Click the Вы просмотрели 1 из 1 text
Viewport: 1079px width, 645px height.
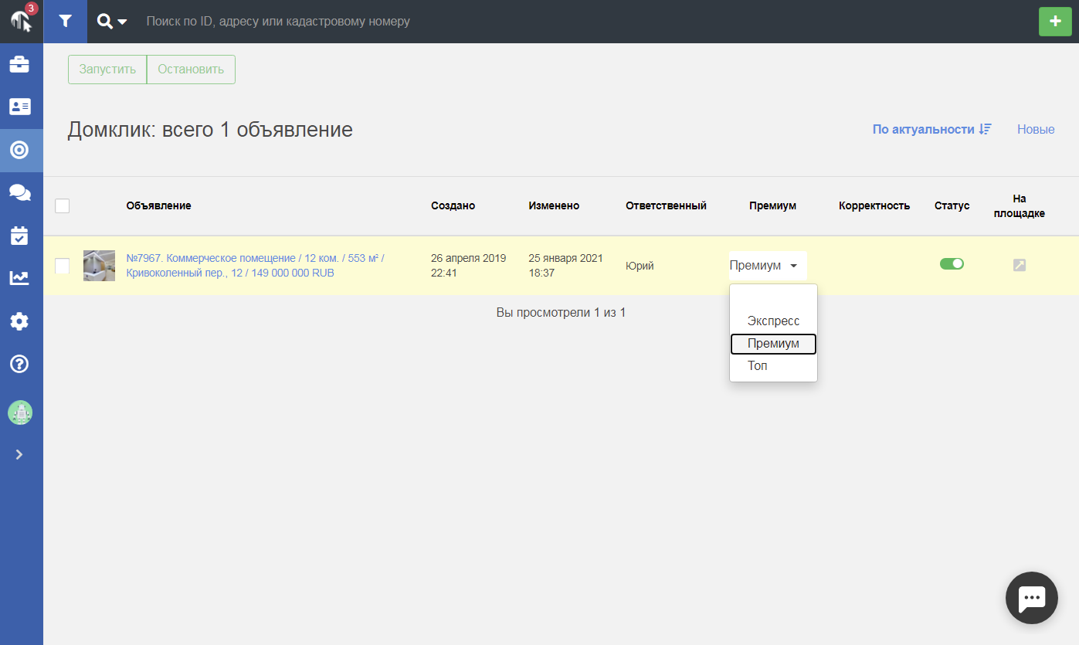pos(561,313)
